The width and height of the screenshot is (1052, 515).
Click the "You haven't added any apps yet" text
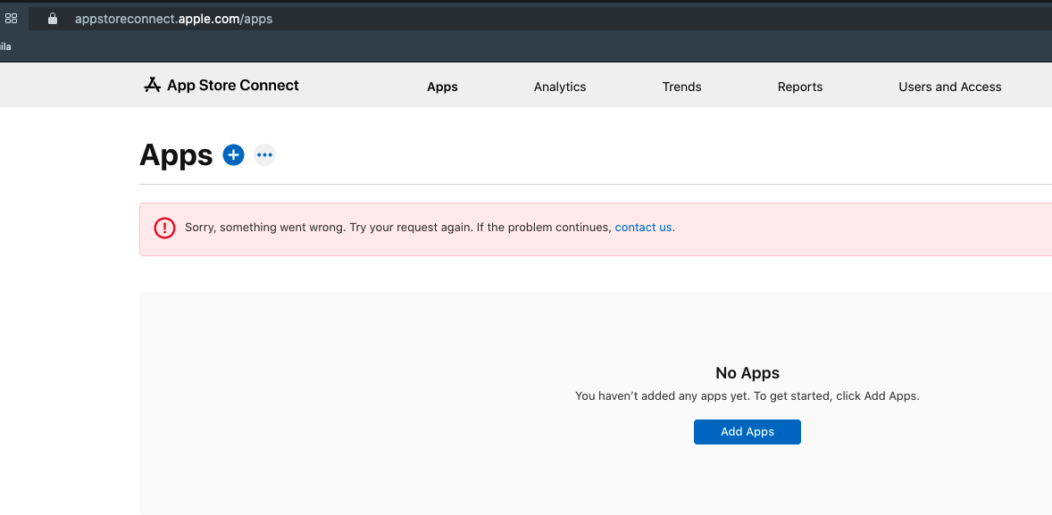pyautogui.click(x=747, y=395)
